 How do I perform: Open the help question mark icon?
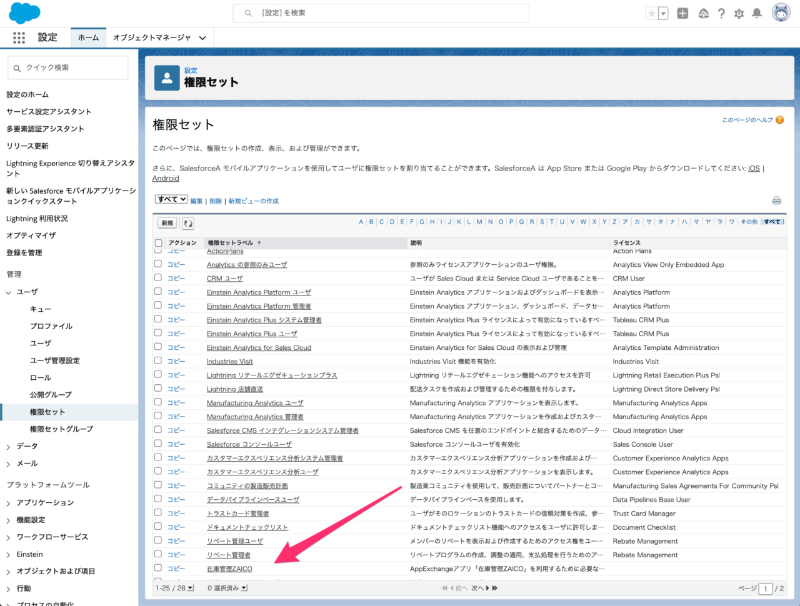point(721,13)
